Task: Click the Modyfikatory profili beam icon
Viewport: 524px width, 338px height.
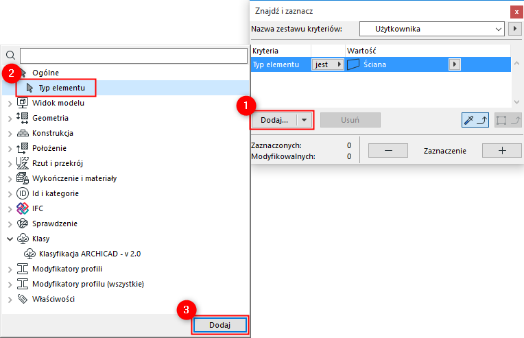Action: pyautogui.click(x=23, y=269)
